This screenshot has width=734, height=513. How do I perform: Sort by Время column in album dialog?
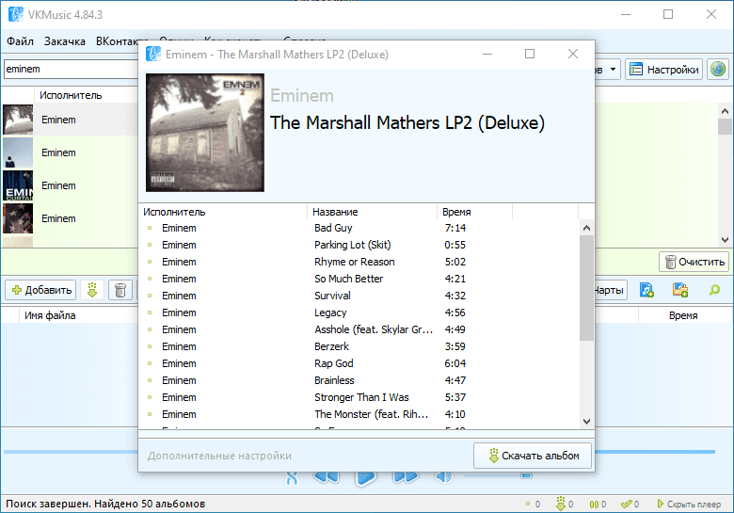coord(474,212)
